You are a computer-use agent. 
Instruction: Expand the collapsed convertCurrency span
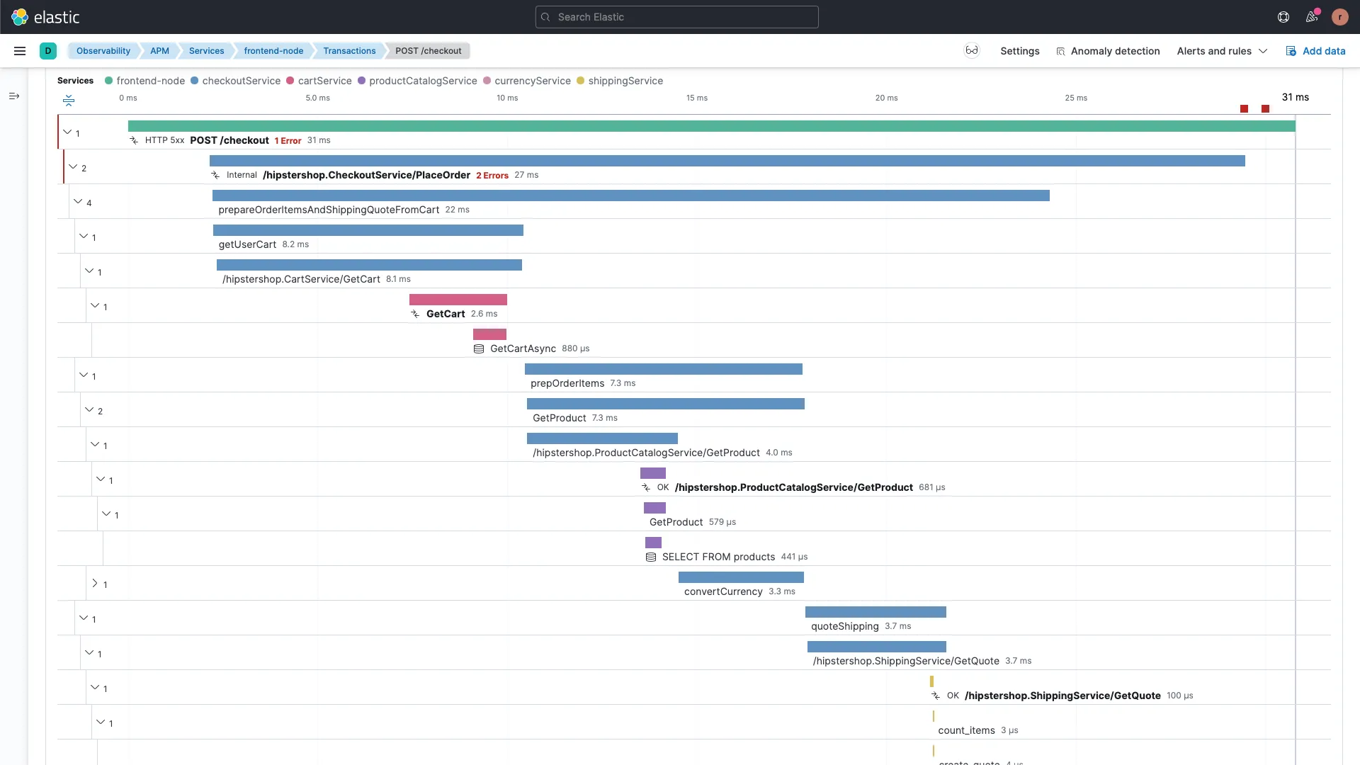(x=94, y=584)
